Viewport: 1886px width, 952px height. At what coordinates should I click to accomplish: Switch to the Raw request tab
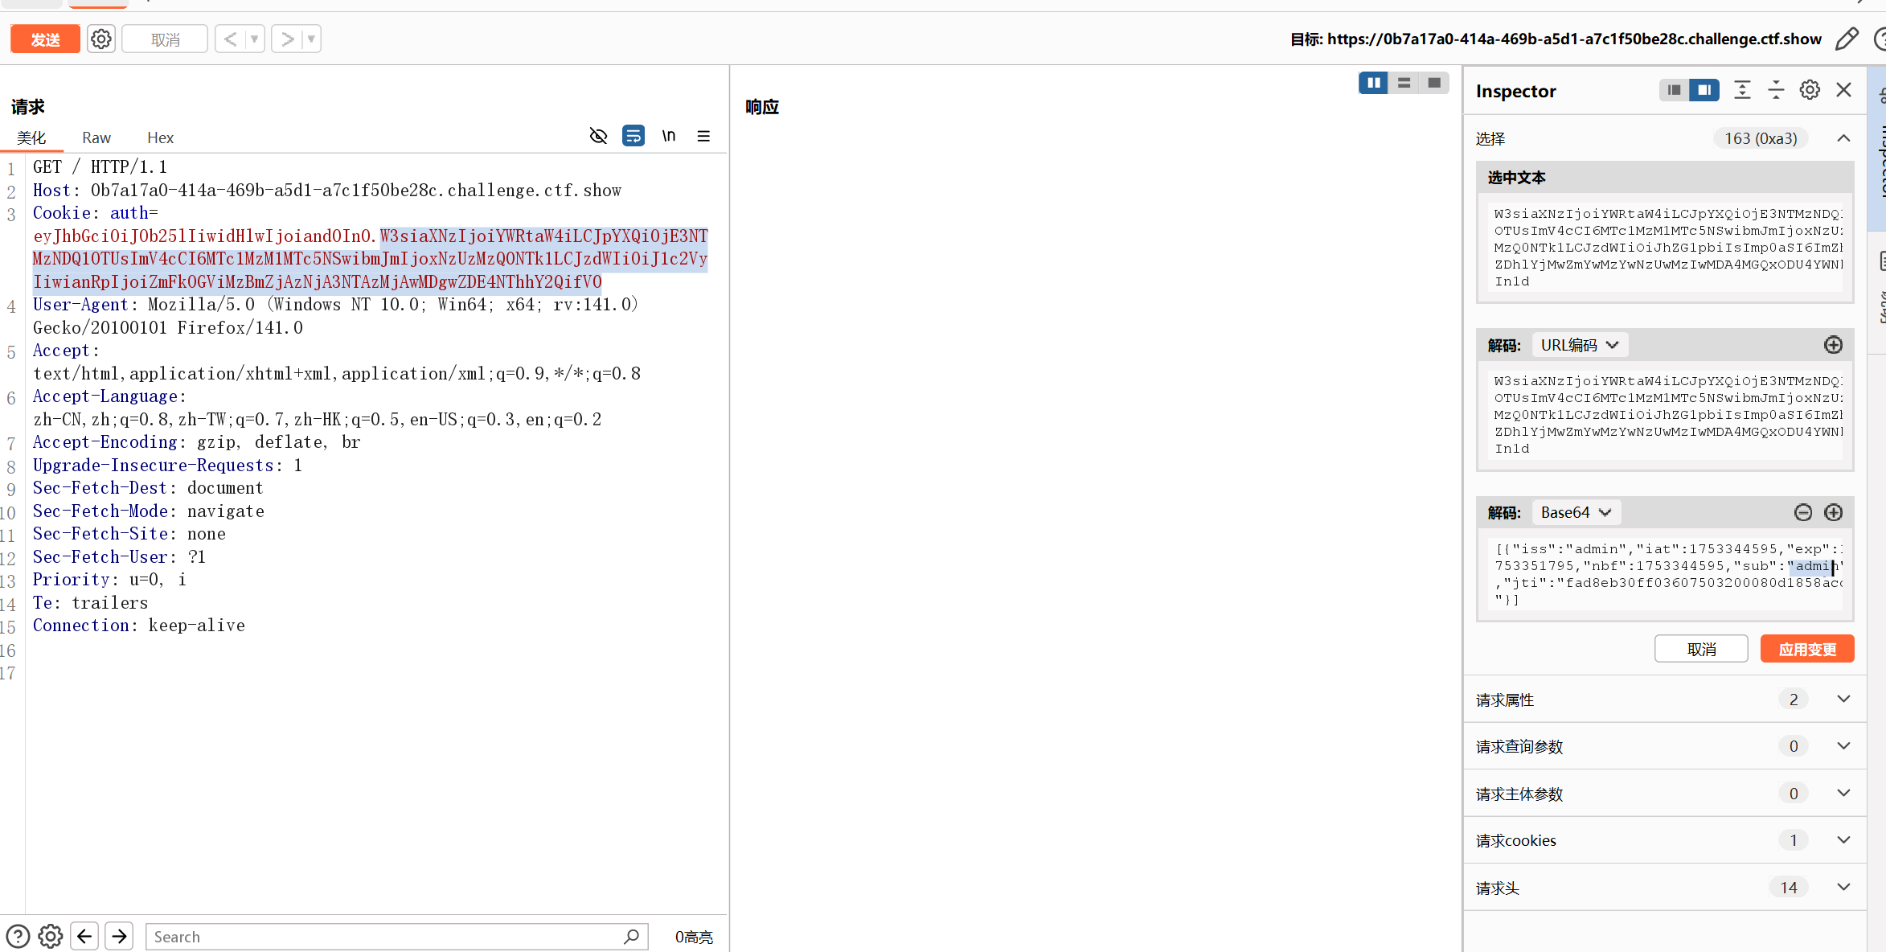[96, 137]
